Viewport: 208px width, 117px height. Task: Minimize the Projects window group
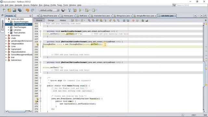coord(30,16)
